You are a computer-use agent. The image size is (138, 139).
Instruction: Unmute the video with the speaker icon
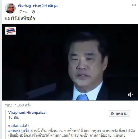(x=131, y=95)
